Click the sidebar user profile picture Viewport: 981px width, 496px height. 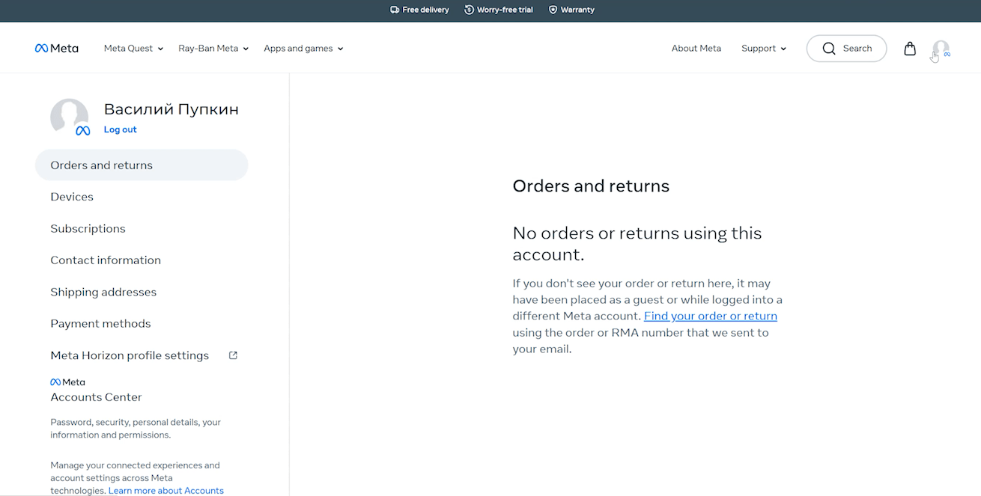(70, 117)
